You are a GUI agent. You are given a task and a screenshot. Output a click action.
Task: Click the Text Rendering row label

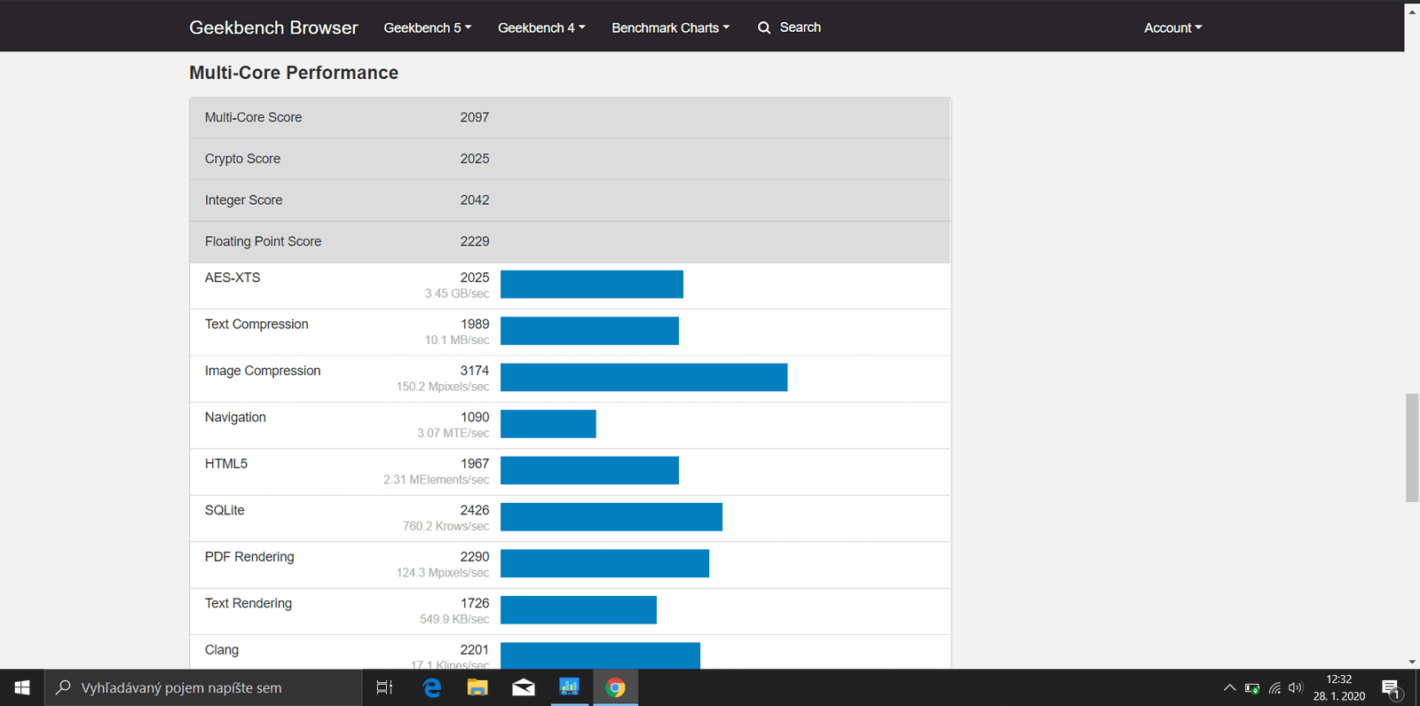tap(248, 603)
